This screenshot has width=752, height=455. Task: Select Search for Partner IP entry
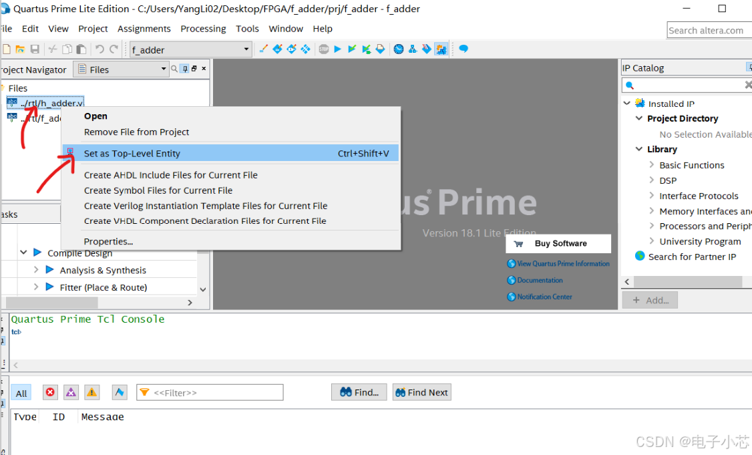[x=692, y=257]
